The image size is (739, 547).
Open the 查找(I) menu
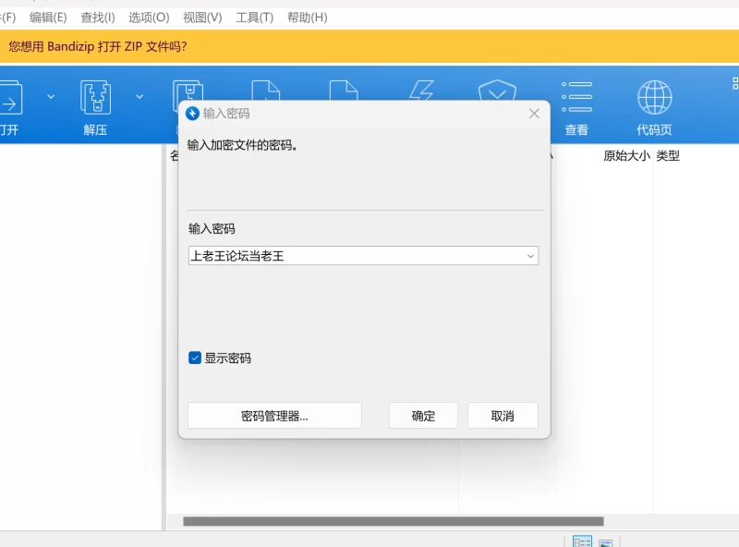pos(98,18)
